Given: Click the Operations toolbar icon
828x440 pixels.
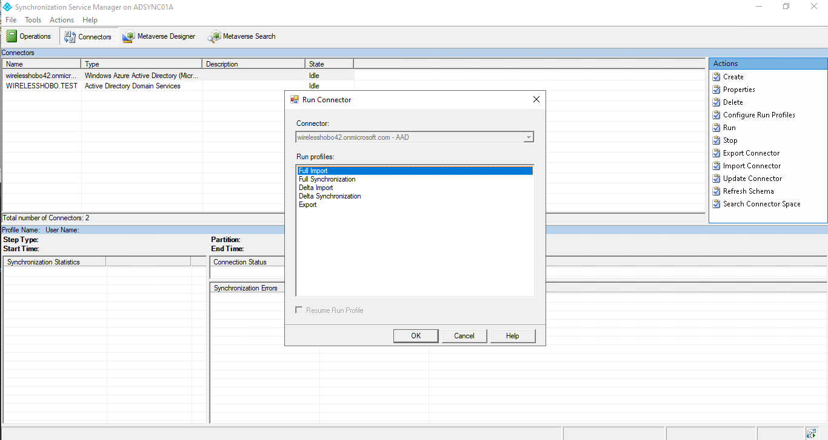Looking at the screenshot, I should 12,36.
